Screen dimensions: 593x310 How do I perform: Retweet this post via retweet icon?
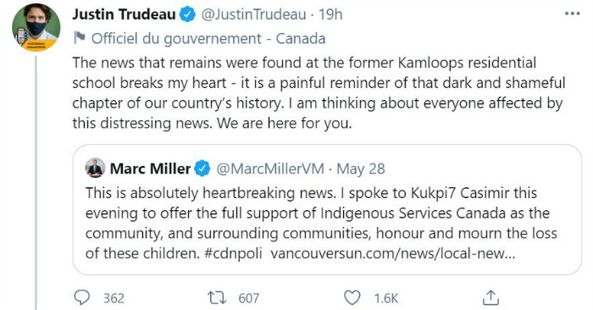[x=217, y=298]
